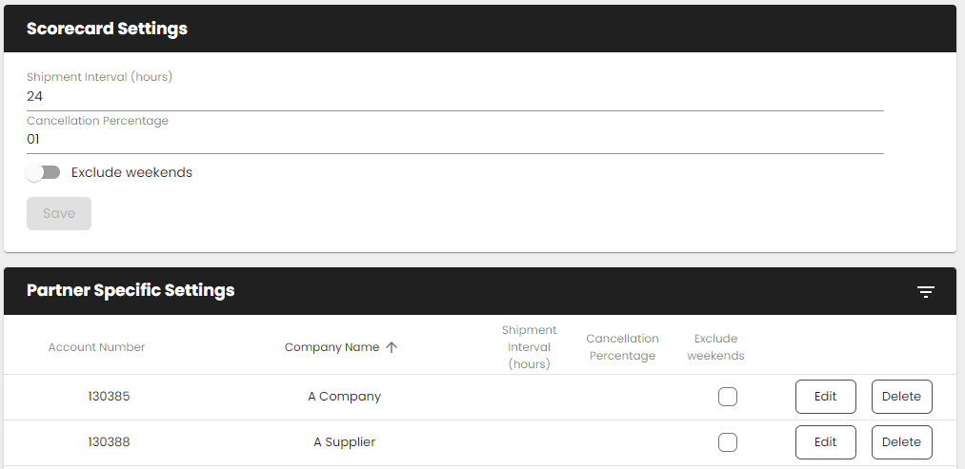Toggle the Exclude weekends switch

click(44, 172)
